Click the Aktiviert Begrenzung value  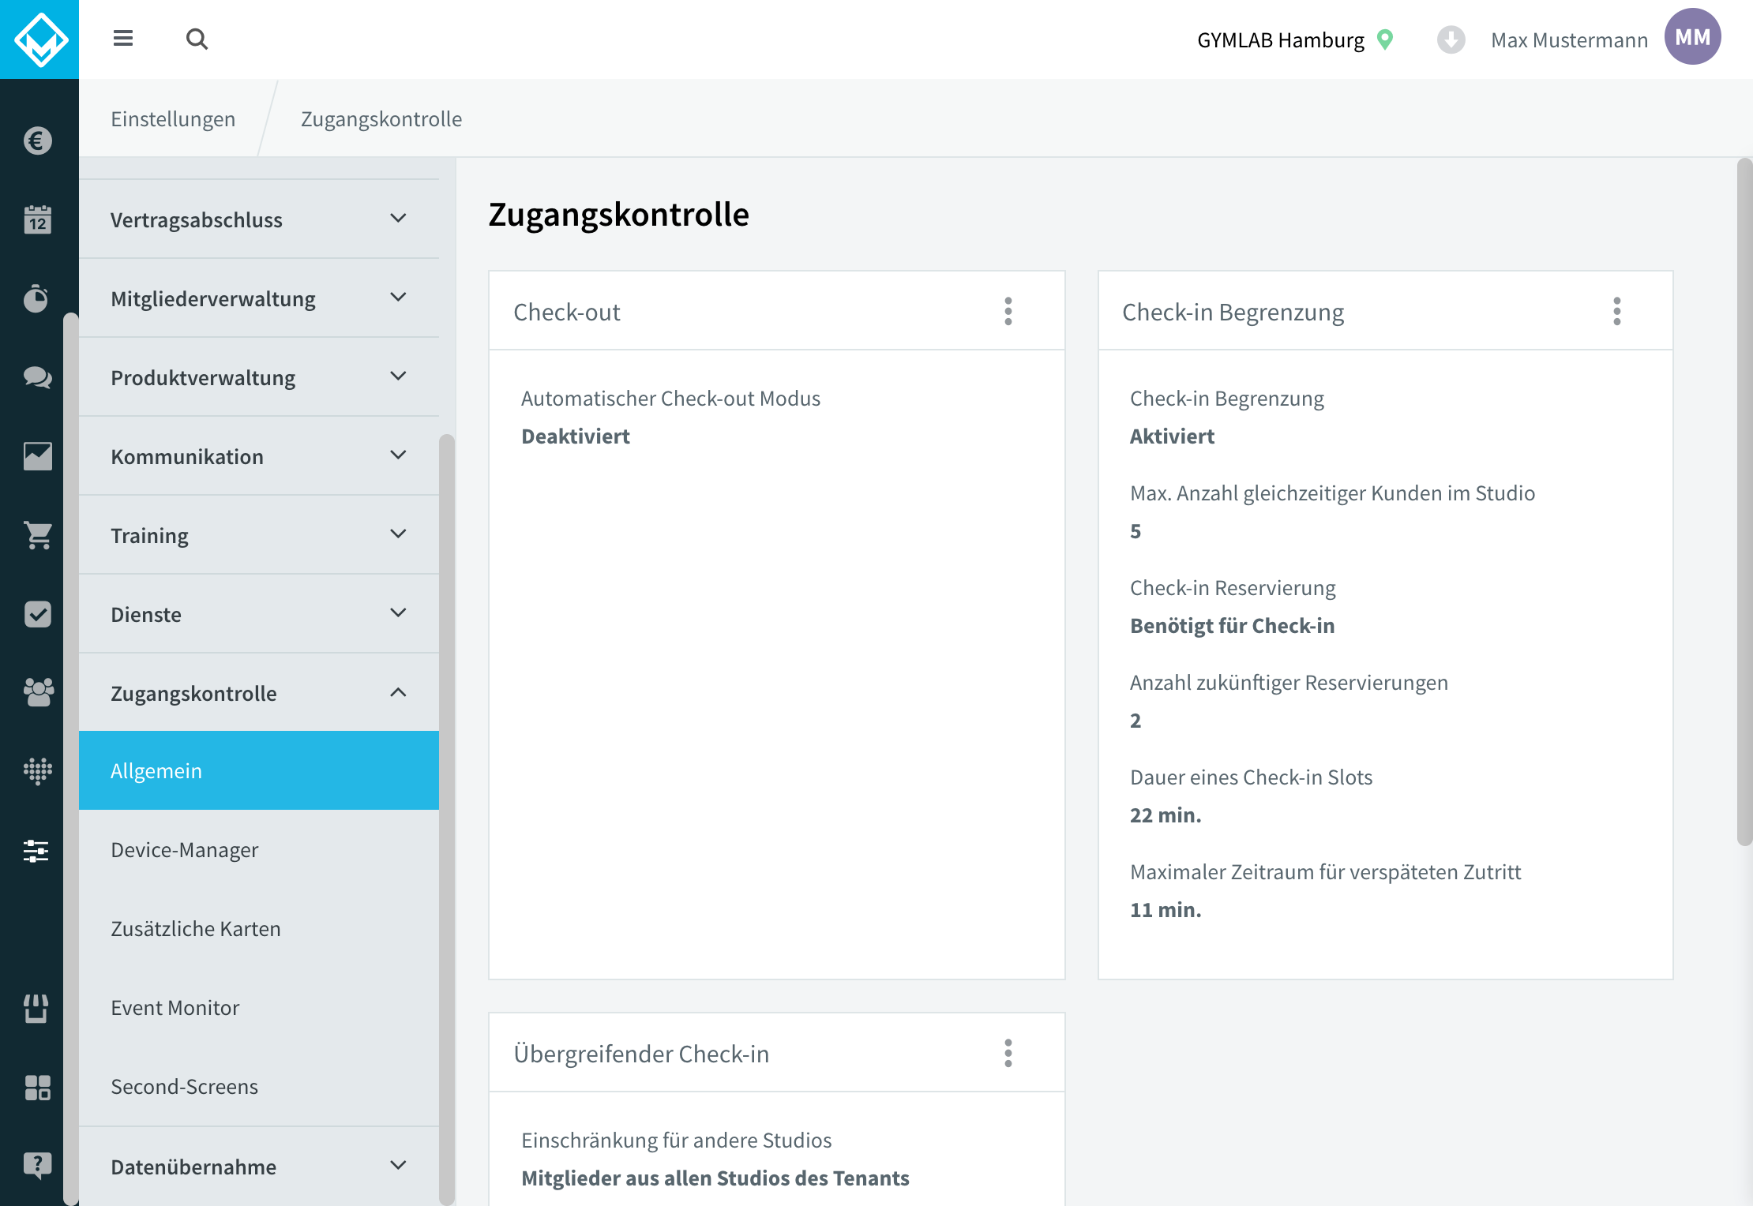click(1172, 436)
